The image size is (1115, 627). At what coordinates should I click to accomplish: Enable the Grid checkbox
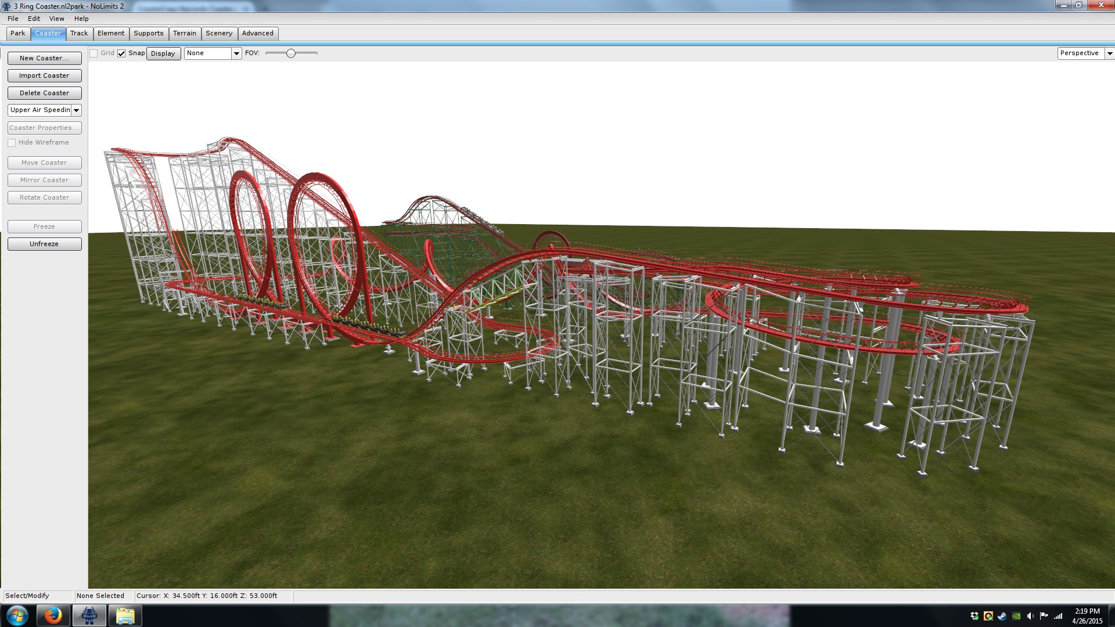(93, 53)
